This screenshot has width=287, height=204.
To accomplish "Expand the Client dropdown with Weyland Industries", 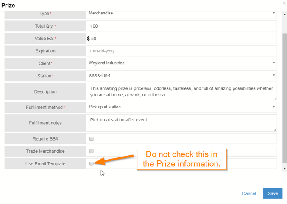I will pyautogui.click(x=181, y=63).
